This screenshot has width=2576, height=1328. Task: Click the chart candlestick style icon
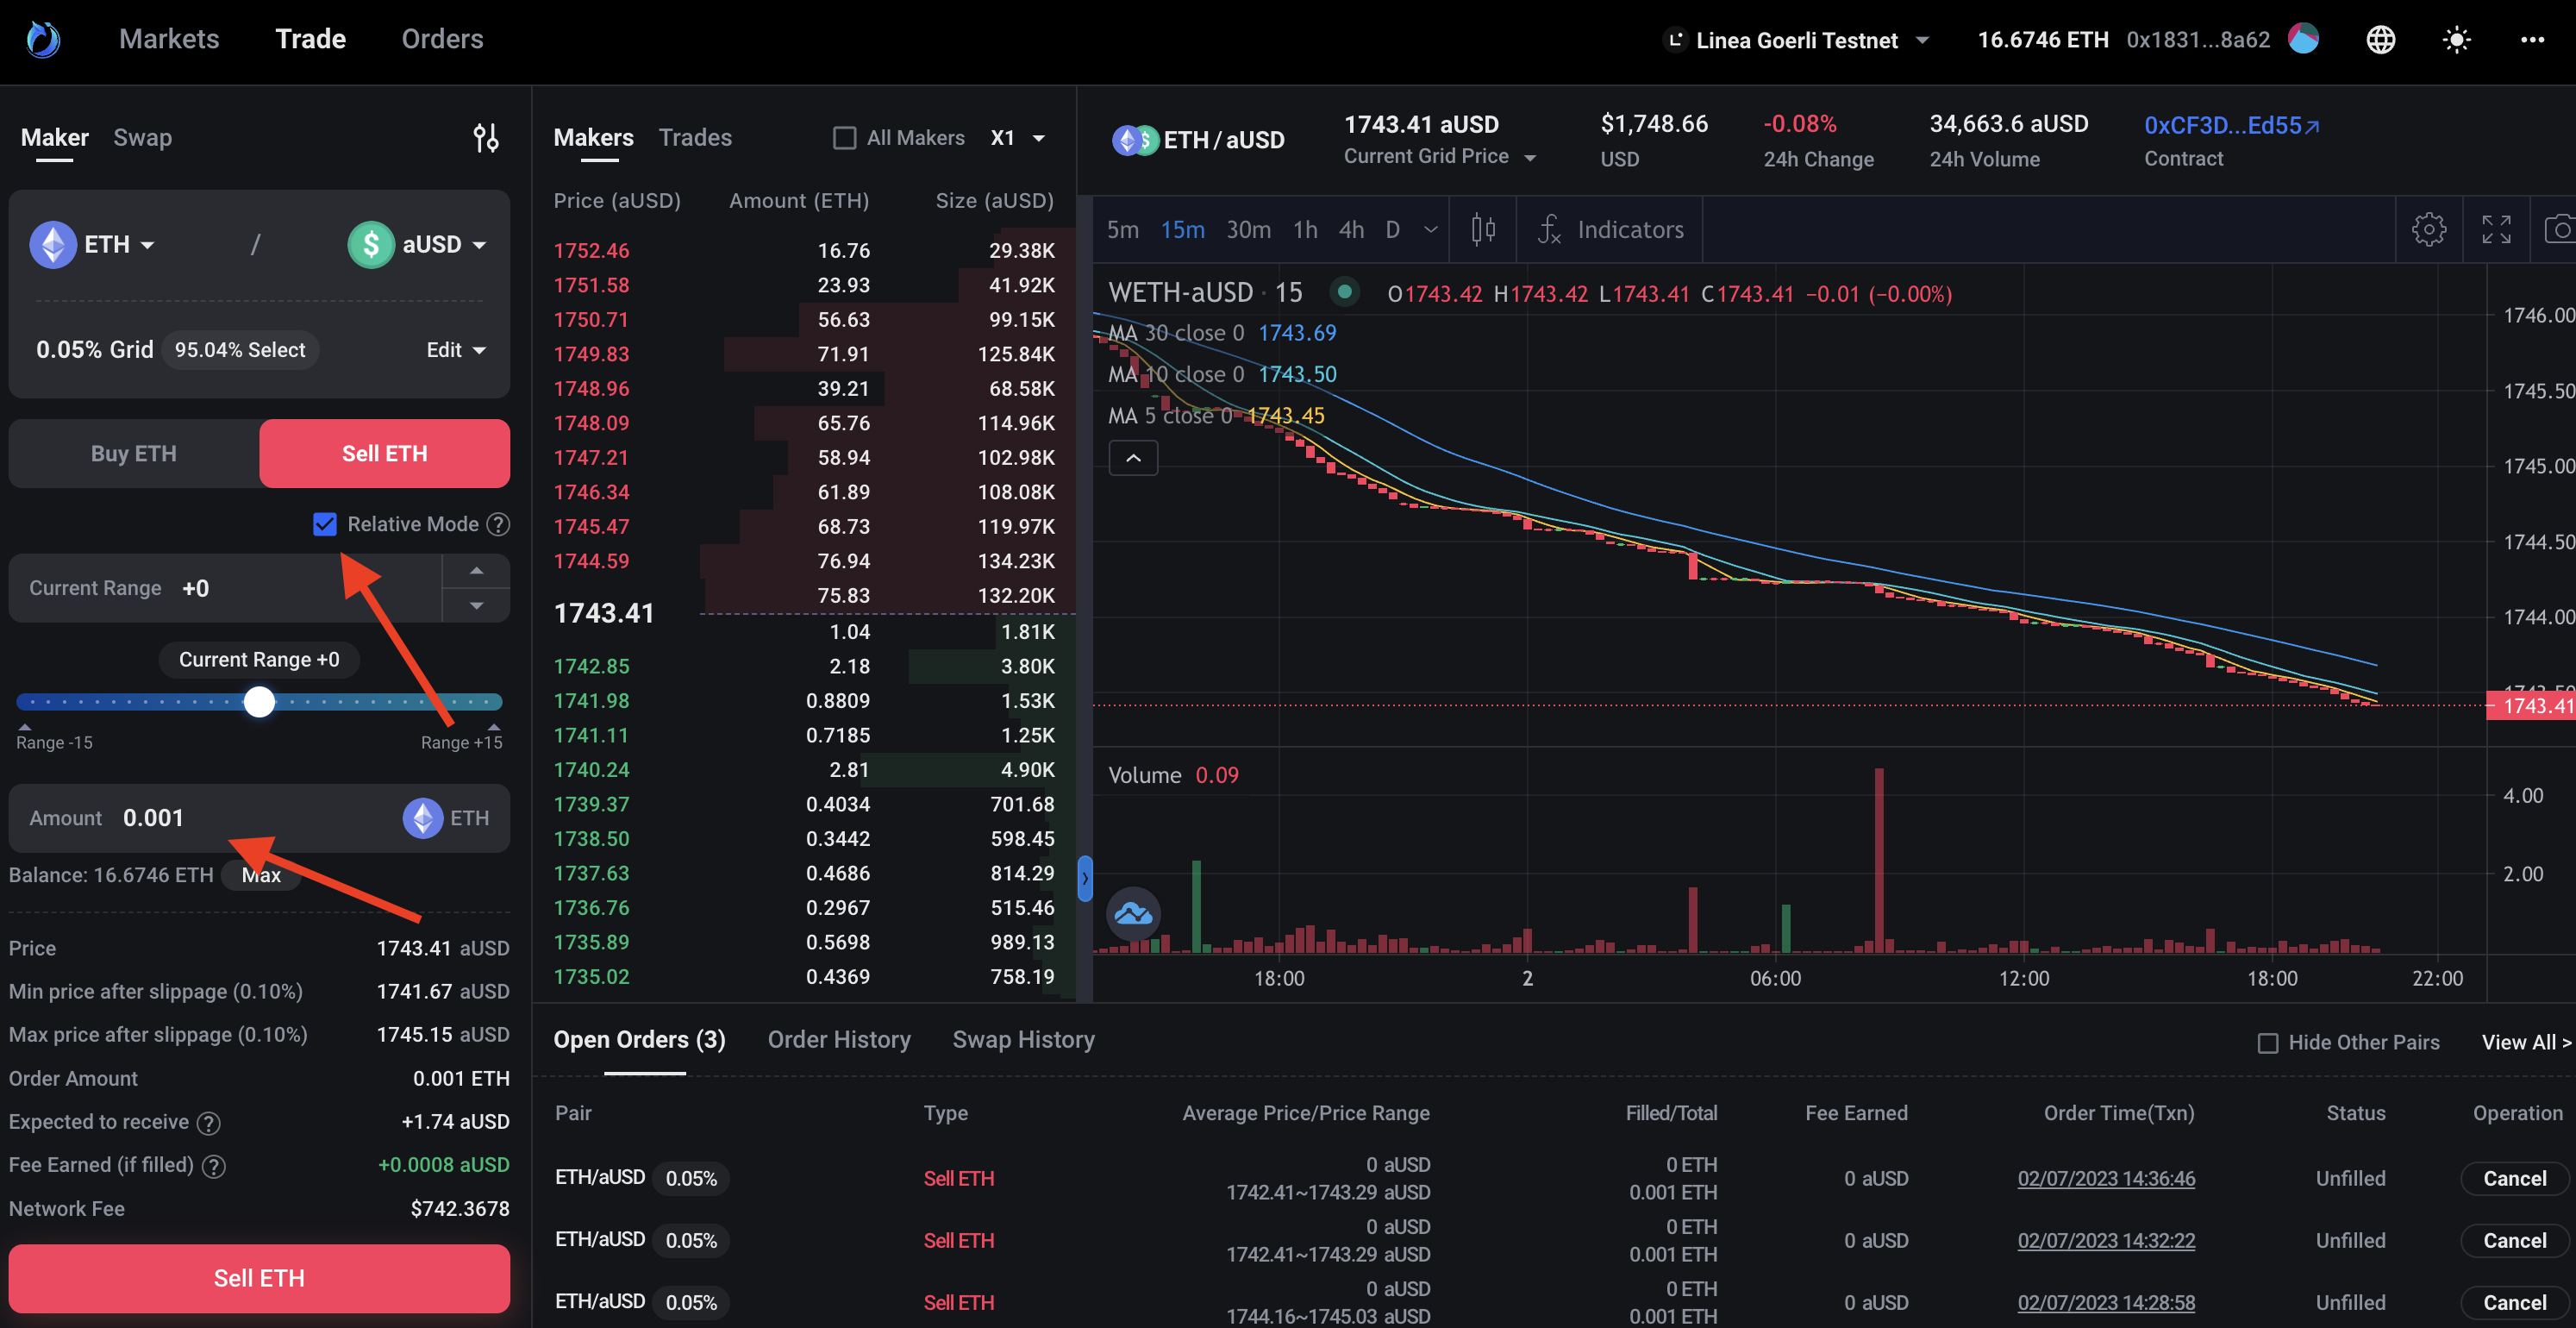(x=1483, y=230)
